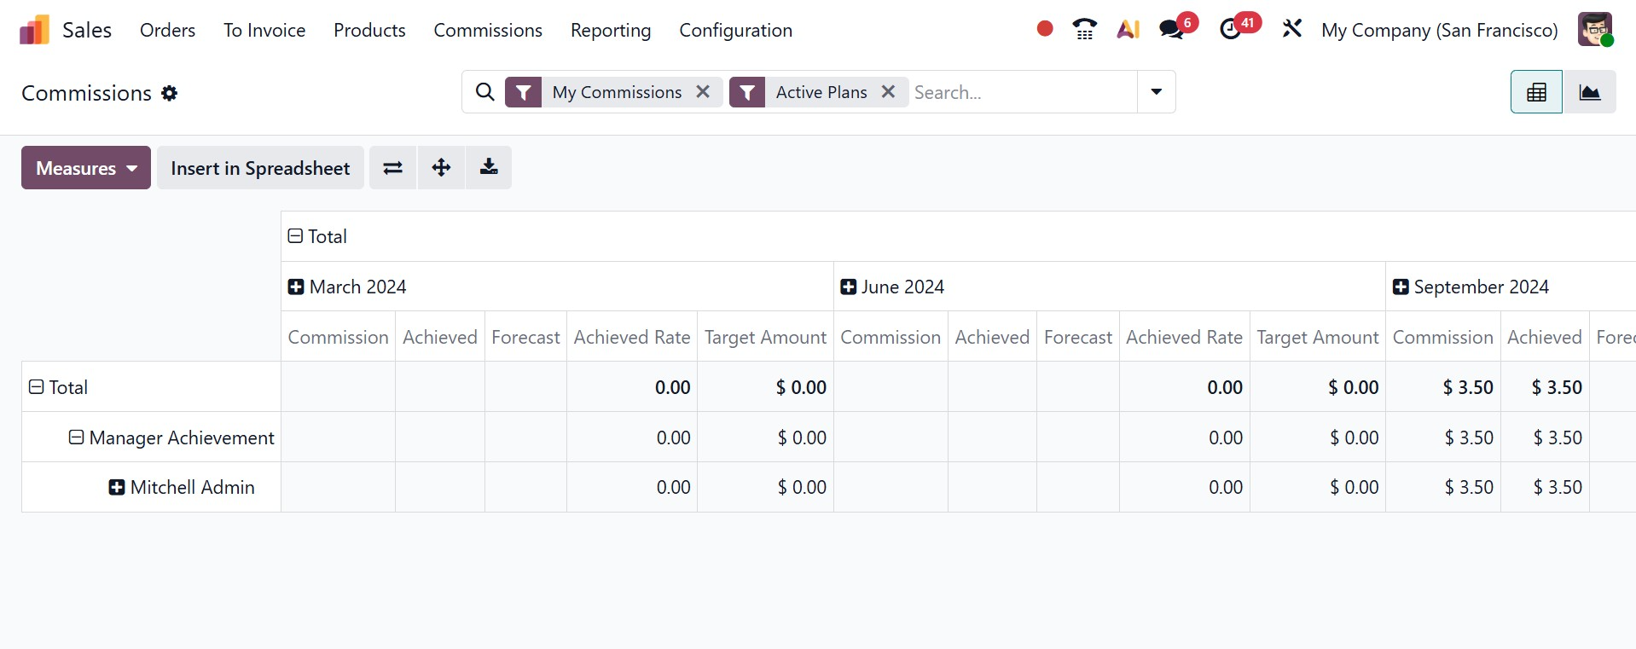Remove the My Commissions filter

pos(703,92)
